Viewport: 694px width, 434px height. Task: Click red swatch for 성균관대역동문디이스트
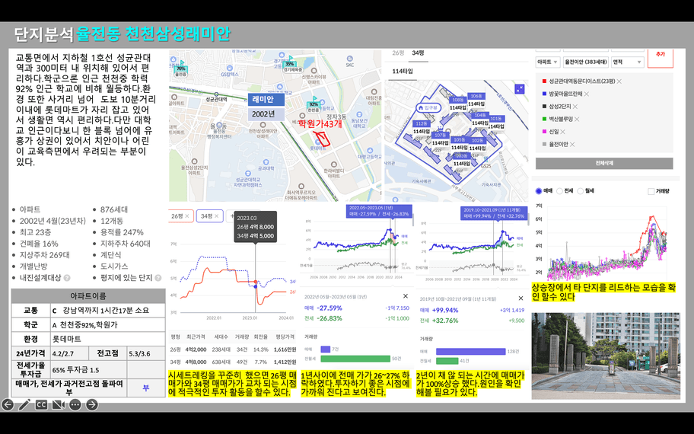point(544,81)
